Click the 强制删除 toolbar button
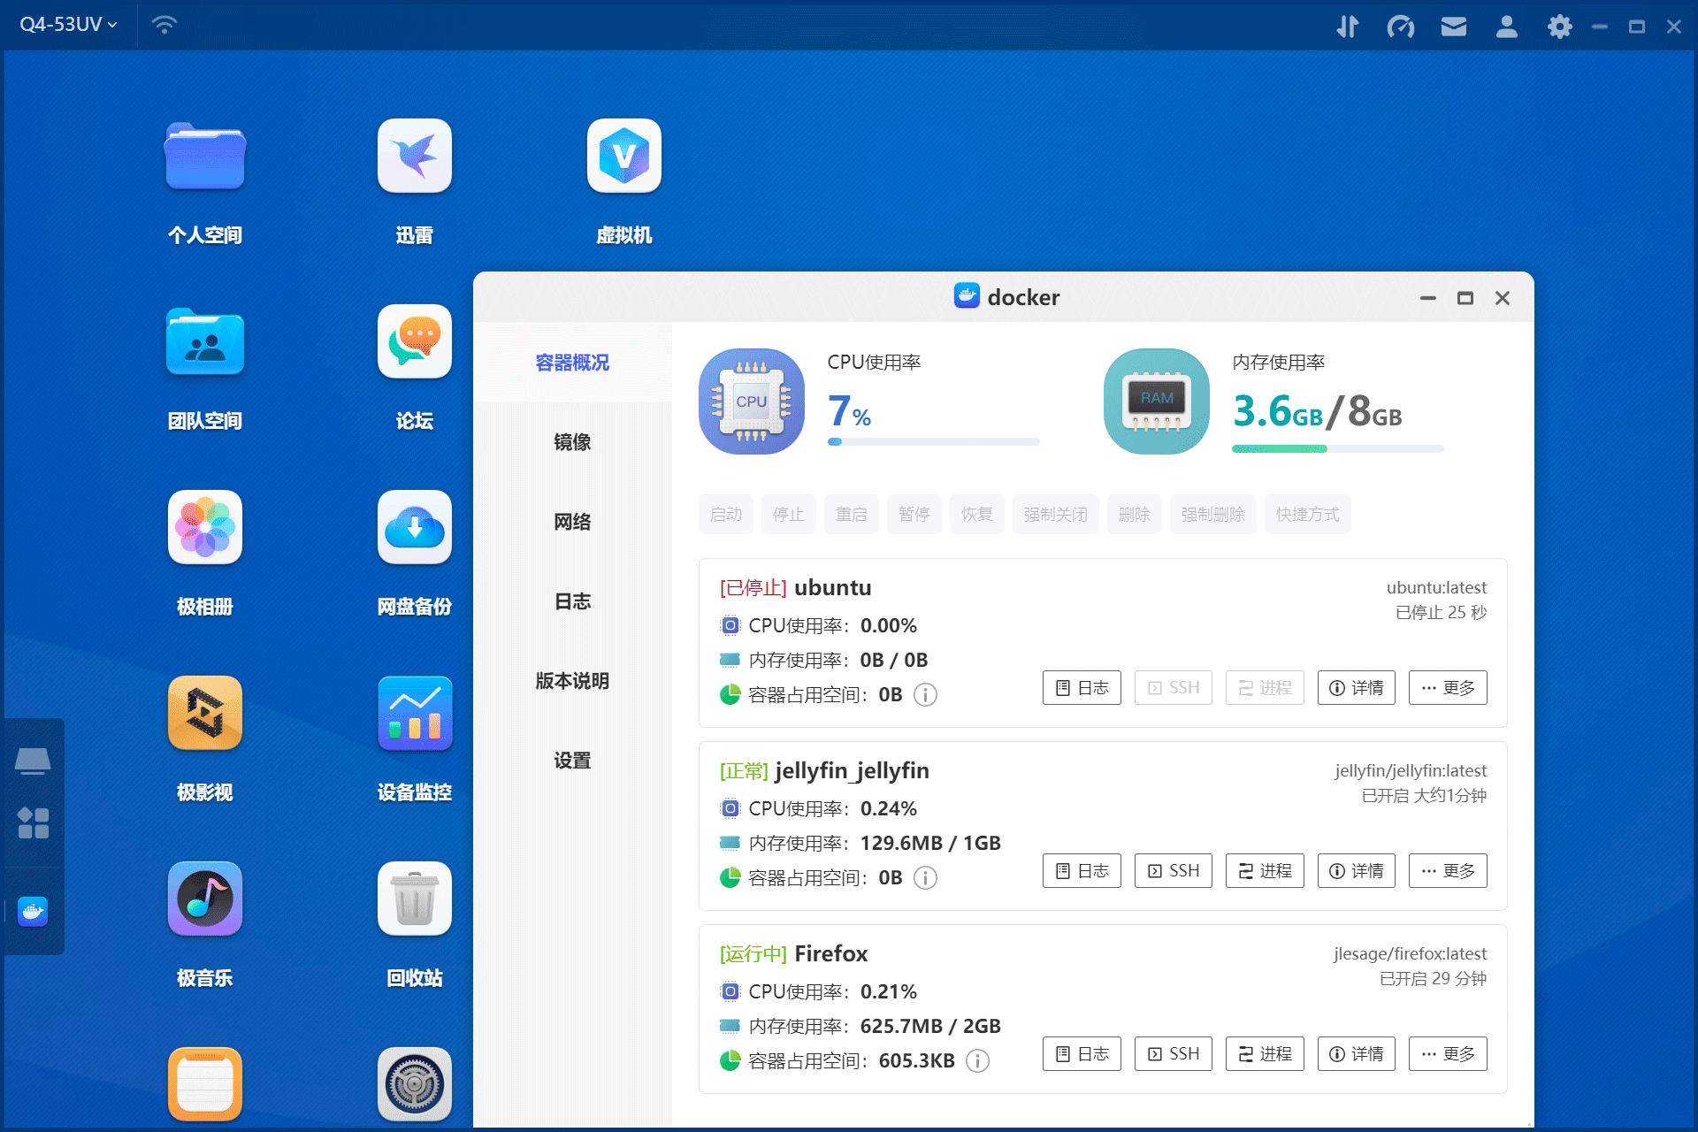This screenshot has height=1132, width=1698. [1212, 515]
